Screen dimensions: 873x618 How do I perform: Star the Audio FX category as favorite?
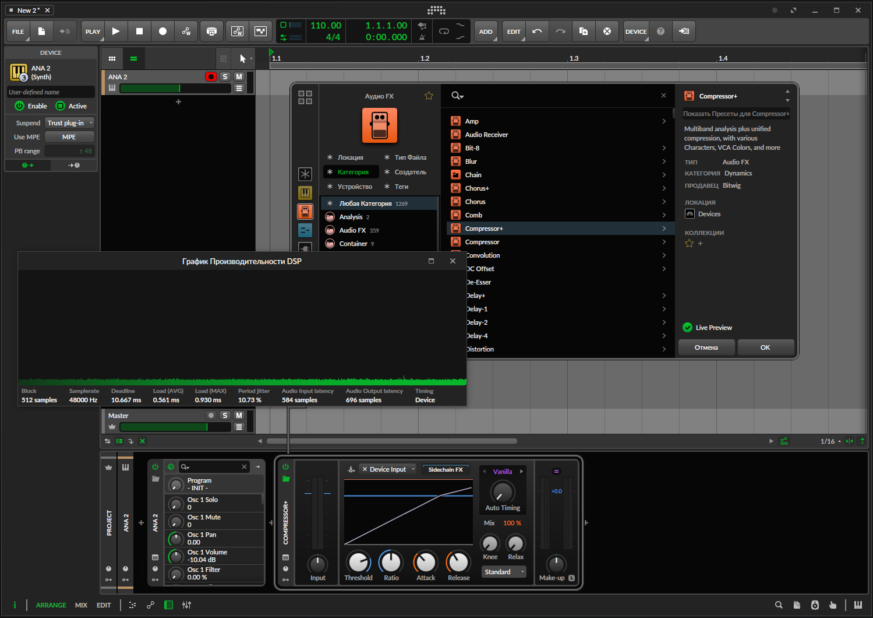pyautogui.click(x=429, y=96)
